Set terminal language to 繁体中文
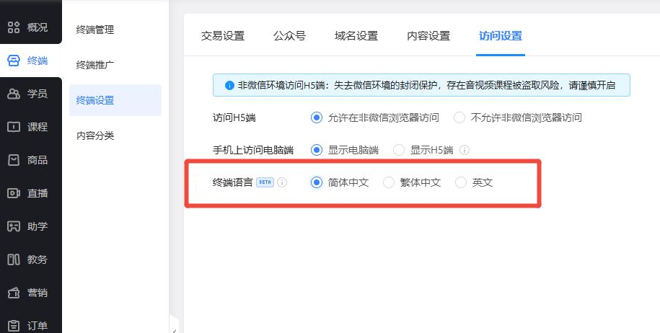The width and height of the screenshot is (660, 333). (x=389, y=182)
